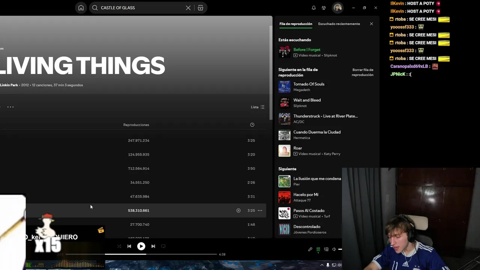Show hidden system tray icons

tap(321, 265)
